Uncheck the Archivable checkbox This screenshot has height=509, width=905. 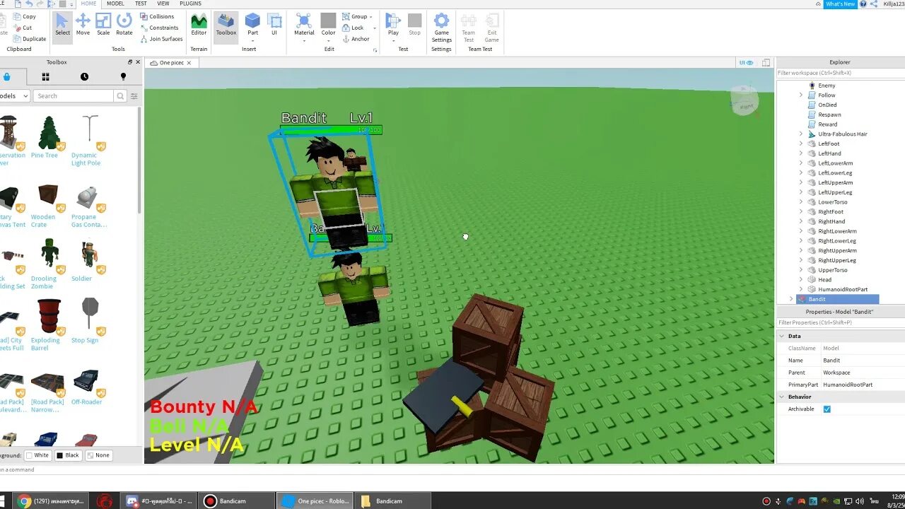point(827,409)
